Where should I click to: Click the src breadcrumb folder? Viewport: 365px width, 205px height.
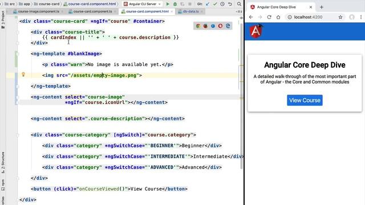10,4
